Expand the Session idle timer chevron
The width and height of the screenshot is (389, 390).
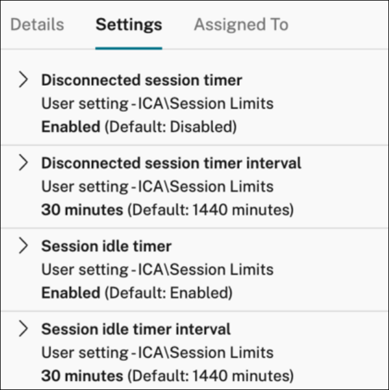coord(23,246)
